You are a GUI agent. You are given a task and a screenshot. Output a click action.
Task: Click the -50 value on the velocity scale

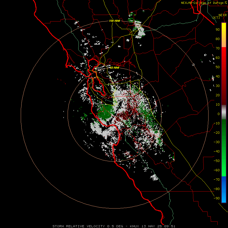click(x=217, y=161)
